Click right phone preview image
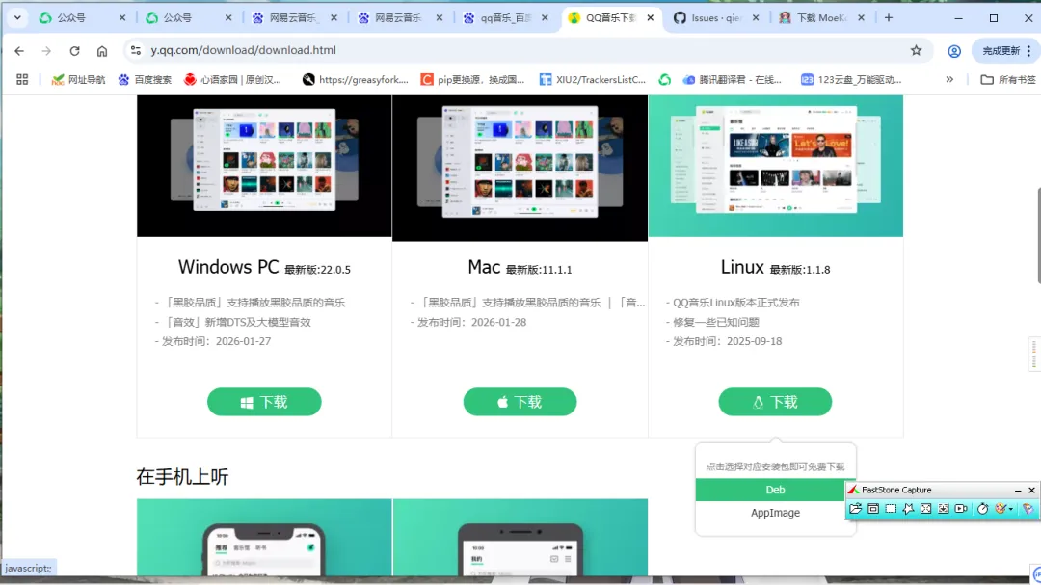The width and height of the screenshot is (1041, 585). pyautogui.click(x=520, y=537)
